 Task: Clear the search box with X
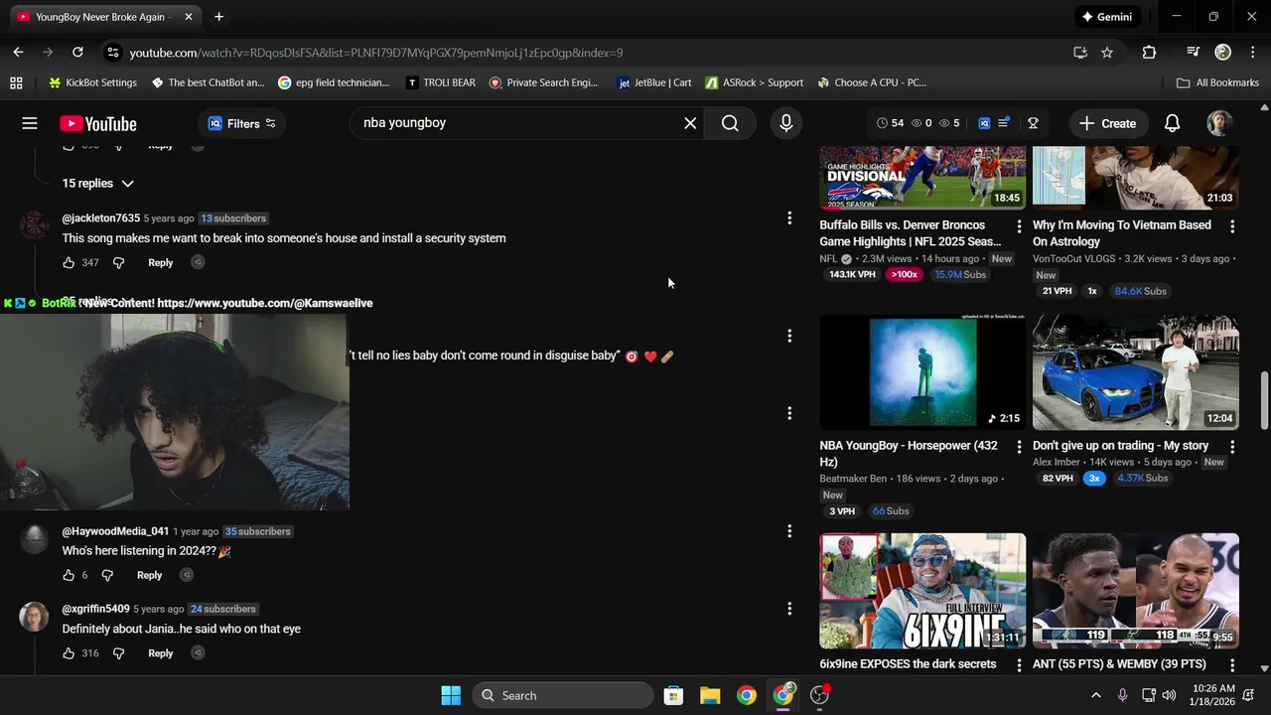[x=690, y=123]
